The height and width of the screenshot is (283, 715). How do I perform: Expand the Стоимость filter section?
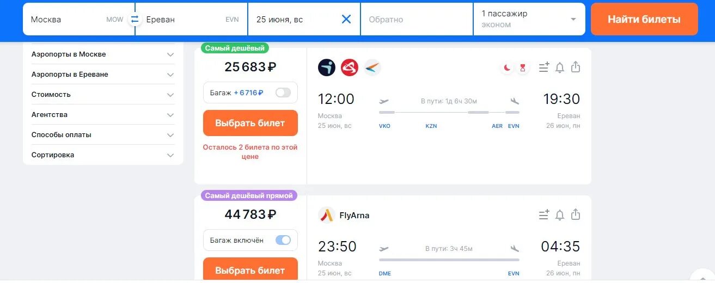(x=103, y=94)
